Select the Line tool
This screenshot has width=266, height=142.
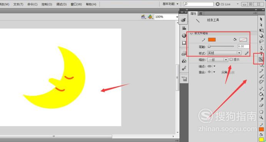pyautogui.click(x=261, y=59)
